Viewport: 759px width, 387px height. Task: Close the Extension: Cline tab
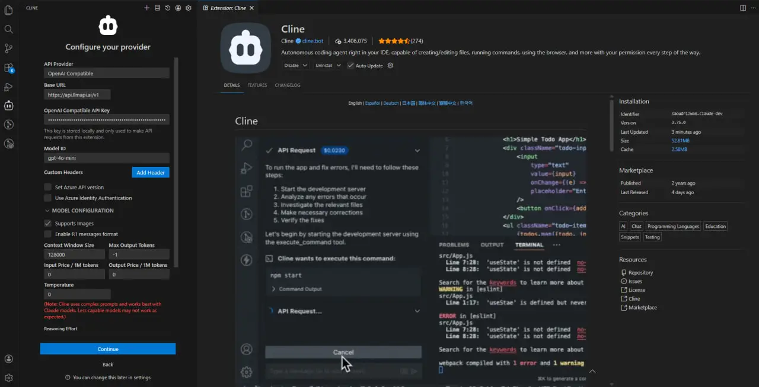(x=251, y=8)
